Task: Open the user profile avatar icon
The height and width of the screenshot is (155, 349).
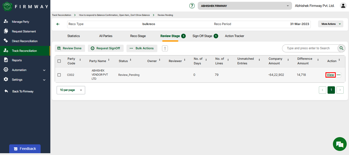Action: (x=343, y=6)
